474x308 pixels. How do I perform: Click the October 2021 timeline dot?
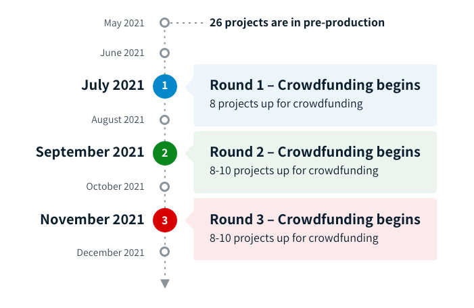164,186
